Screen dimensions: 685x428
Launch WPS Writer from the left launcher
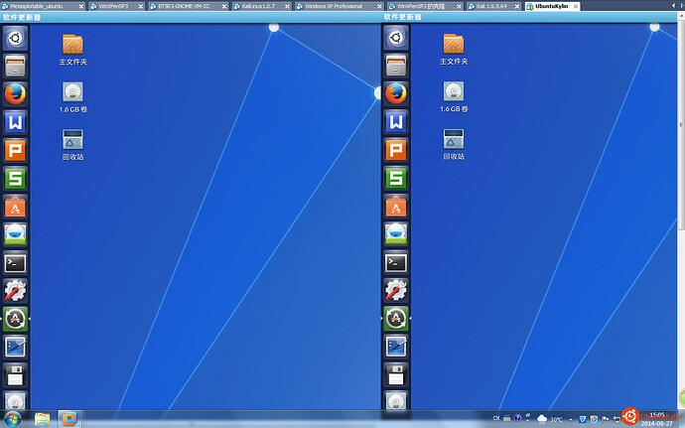click(x=15, y=122)
